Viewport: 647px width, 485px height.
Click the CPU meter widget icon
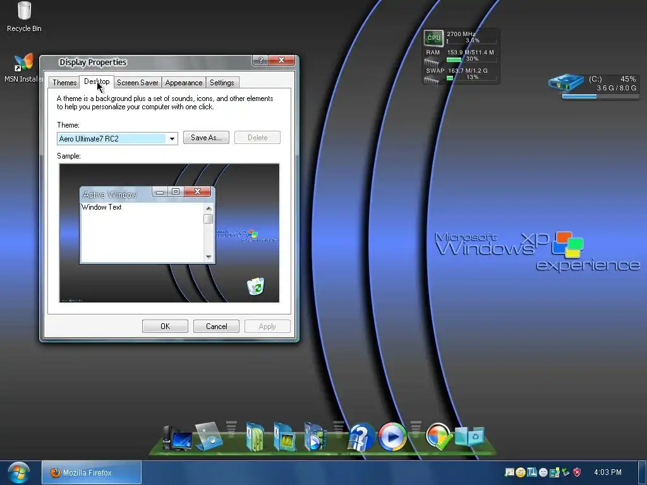[433, 38]
